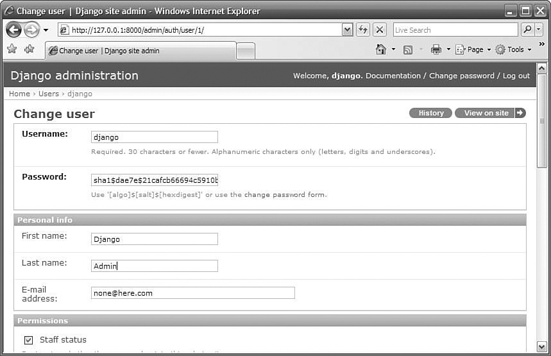Click the Password hash input field
The width and height of the screenshot is (551, 356).
click(154, 180)
